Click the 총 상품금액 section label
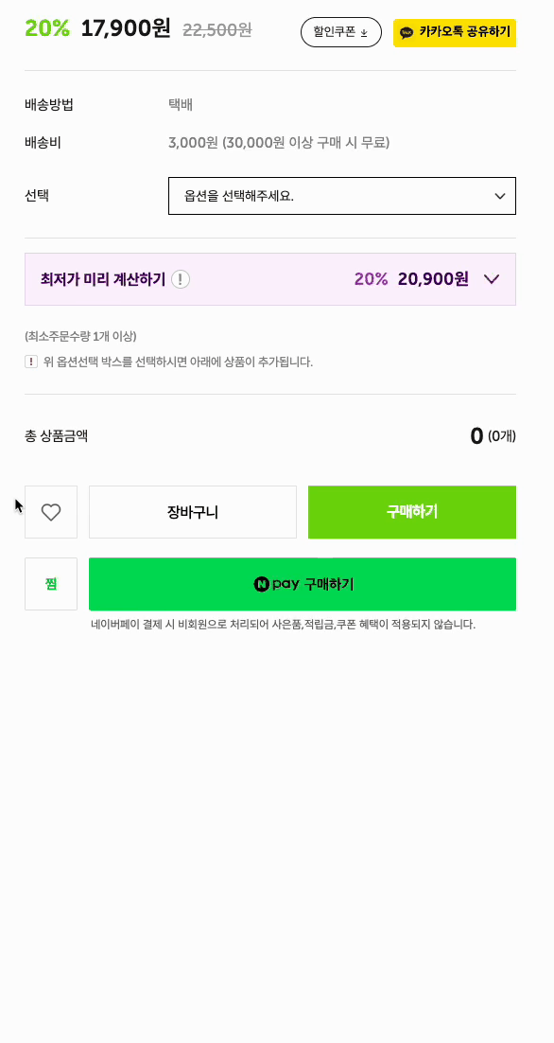Image resolution: width=554 pixels, height=1043 pixels. click(56, 436)
